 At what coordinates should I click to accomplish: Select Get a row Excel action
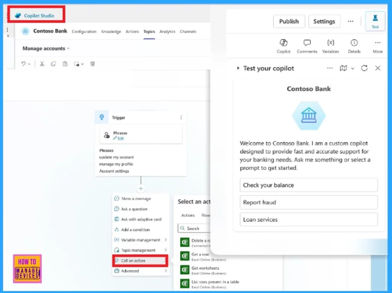tap(203, 257)
